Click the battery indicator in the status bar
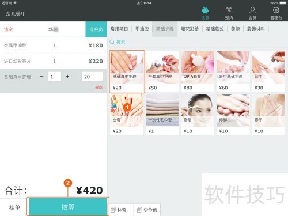This screenshot has height=216, width=288. tap(283, 3)
